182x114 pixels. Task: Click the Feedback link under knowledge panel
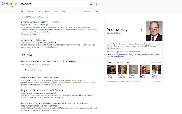(x=158, y=81)
